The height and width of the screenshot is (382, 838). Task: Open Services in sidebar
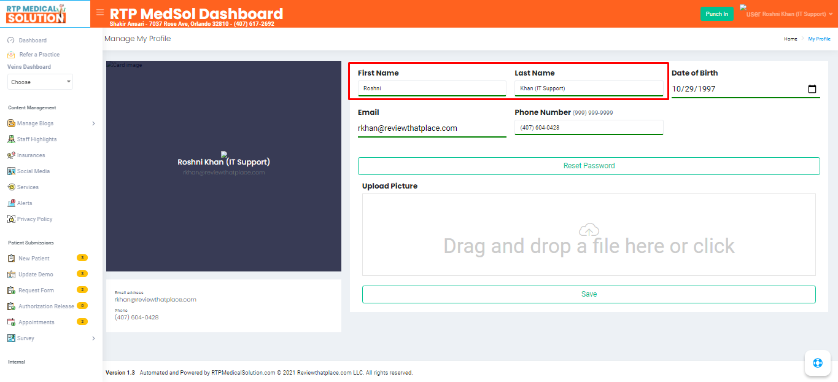point(28,187)
